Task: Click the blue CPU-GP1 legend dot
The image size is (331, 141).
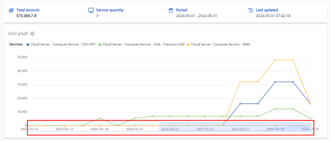Action: [27, 44]
